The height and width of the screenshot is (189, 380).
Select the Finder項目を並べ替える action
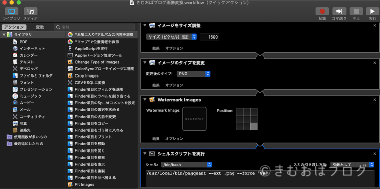pos(95,178)
